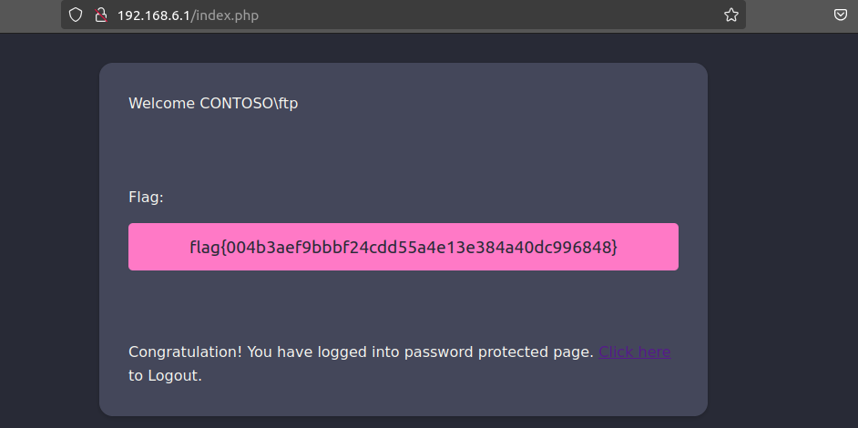The image size is (858, 428).
Task: Click toolbar space left of address bar
Action: click(x=29, y=15)
